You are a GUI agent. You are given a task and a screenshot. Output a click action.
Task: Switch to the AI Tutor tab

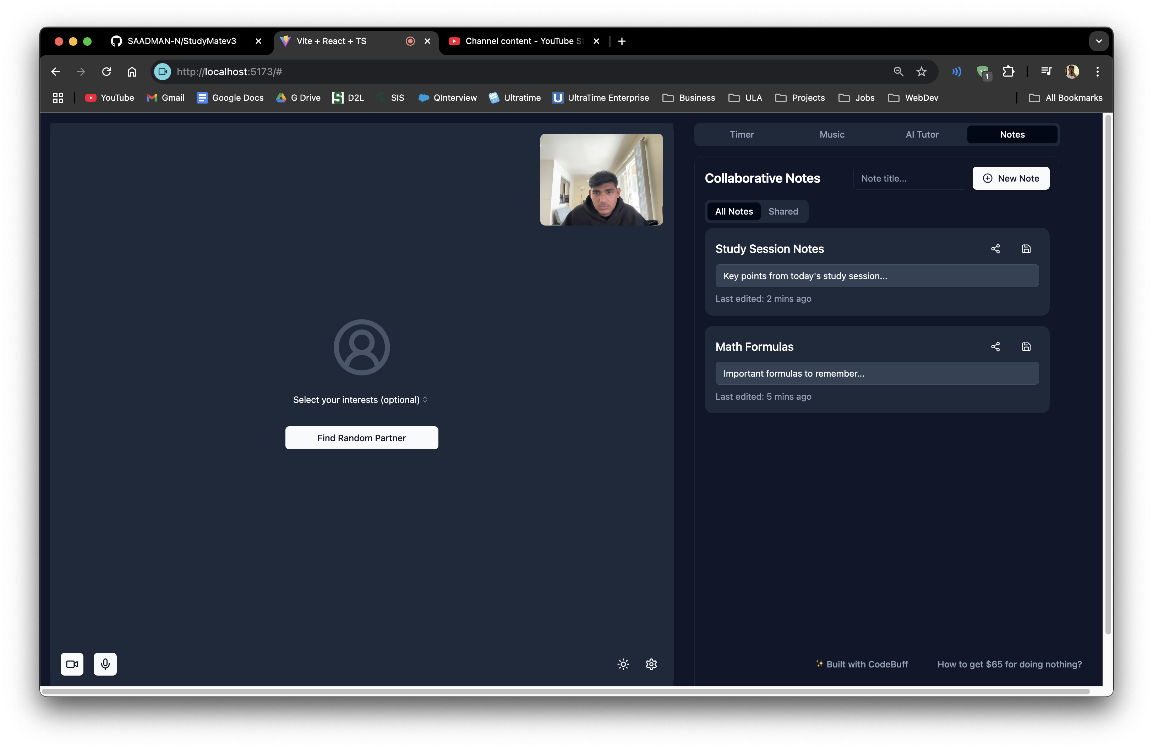click(922, 134)
